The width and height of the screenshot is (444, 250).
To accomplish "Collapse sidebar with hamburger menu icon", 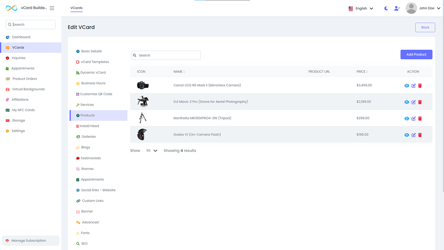I will [x=52, y=8].
